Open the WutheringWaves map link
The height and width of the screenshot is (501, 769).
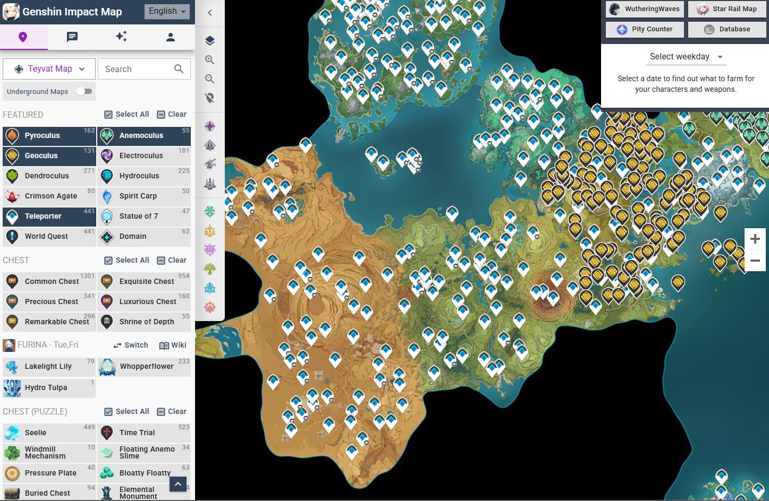click(644, 9)
